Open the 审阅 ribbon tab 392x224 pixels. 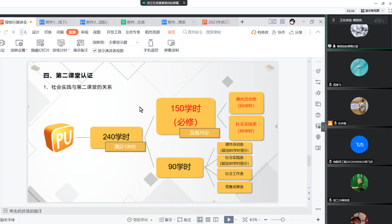click(x=85, y=32)
